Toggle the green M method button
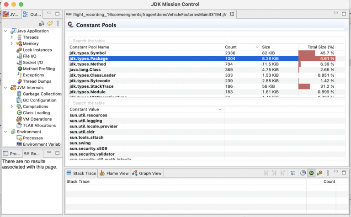 (311, 173)
